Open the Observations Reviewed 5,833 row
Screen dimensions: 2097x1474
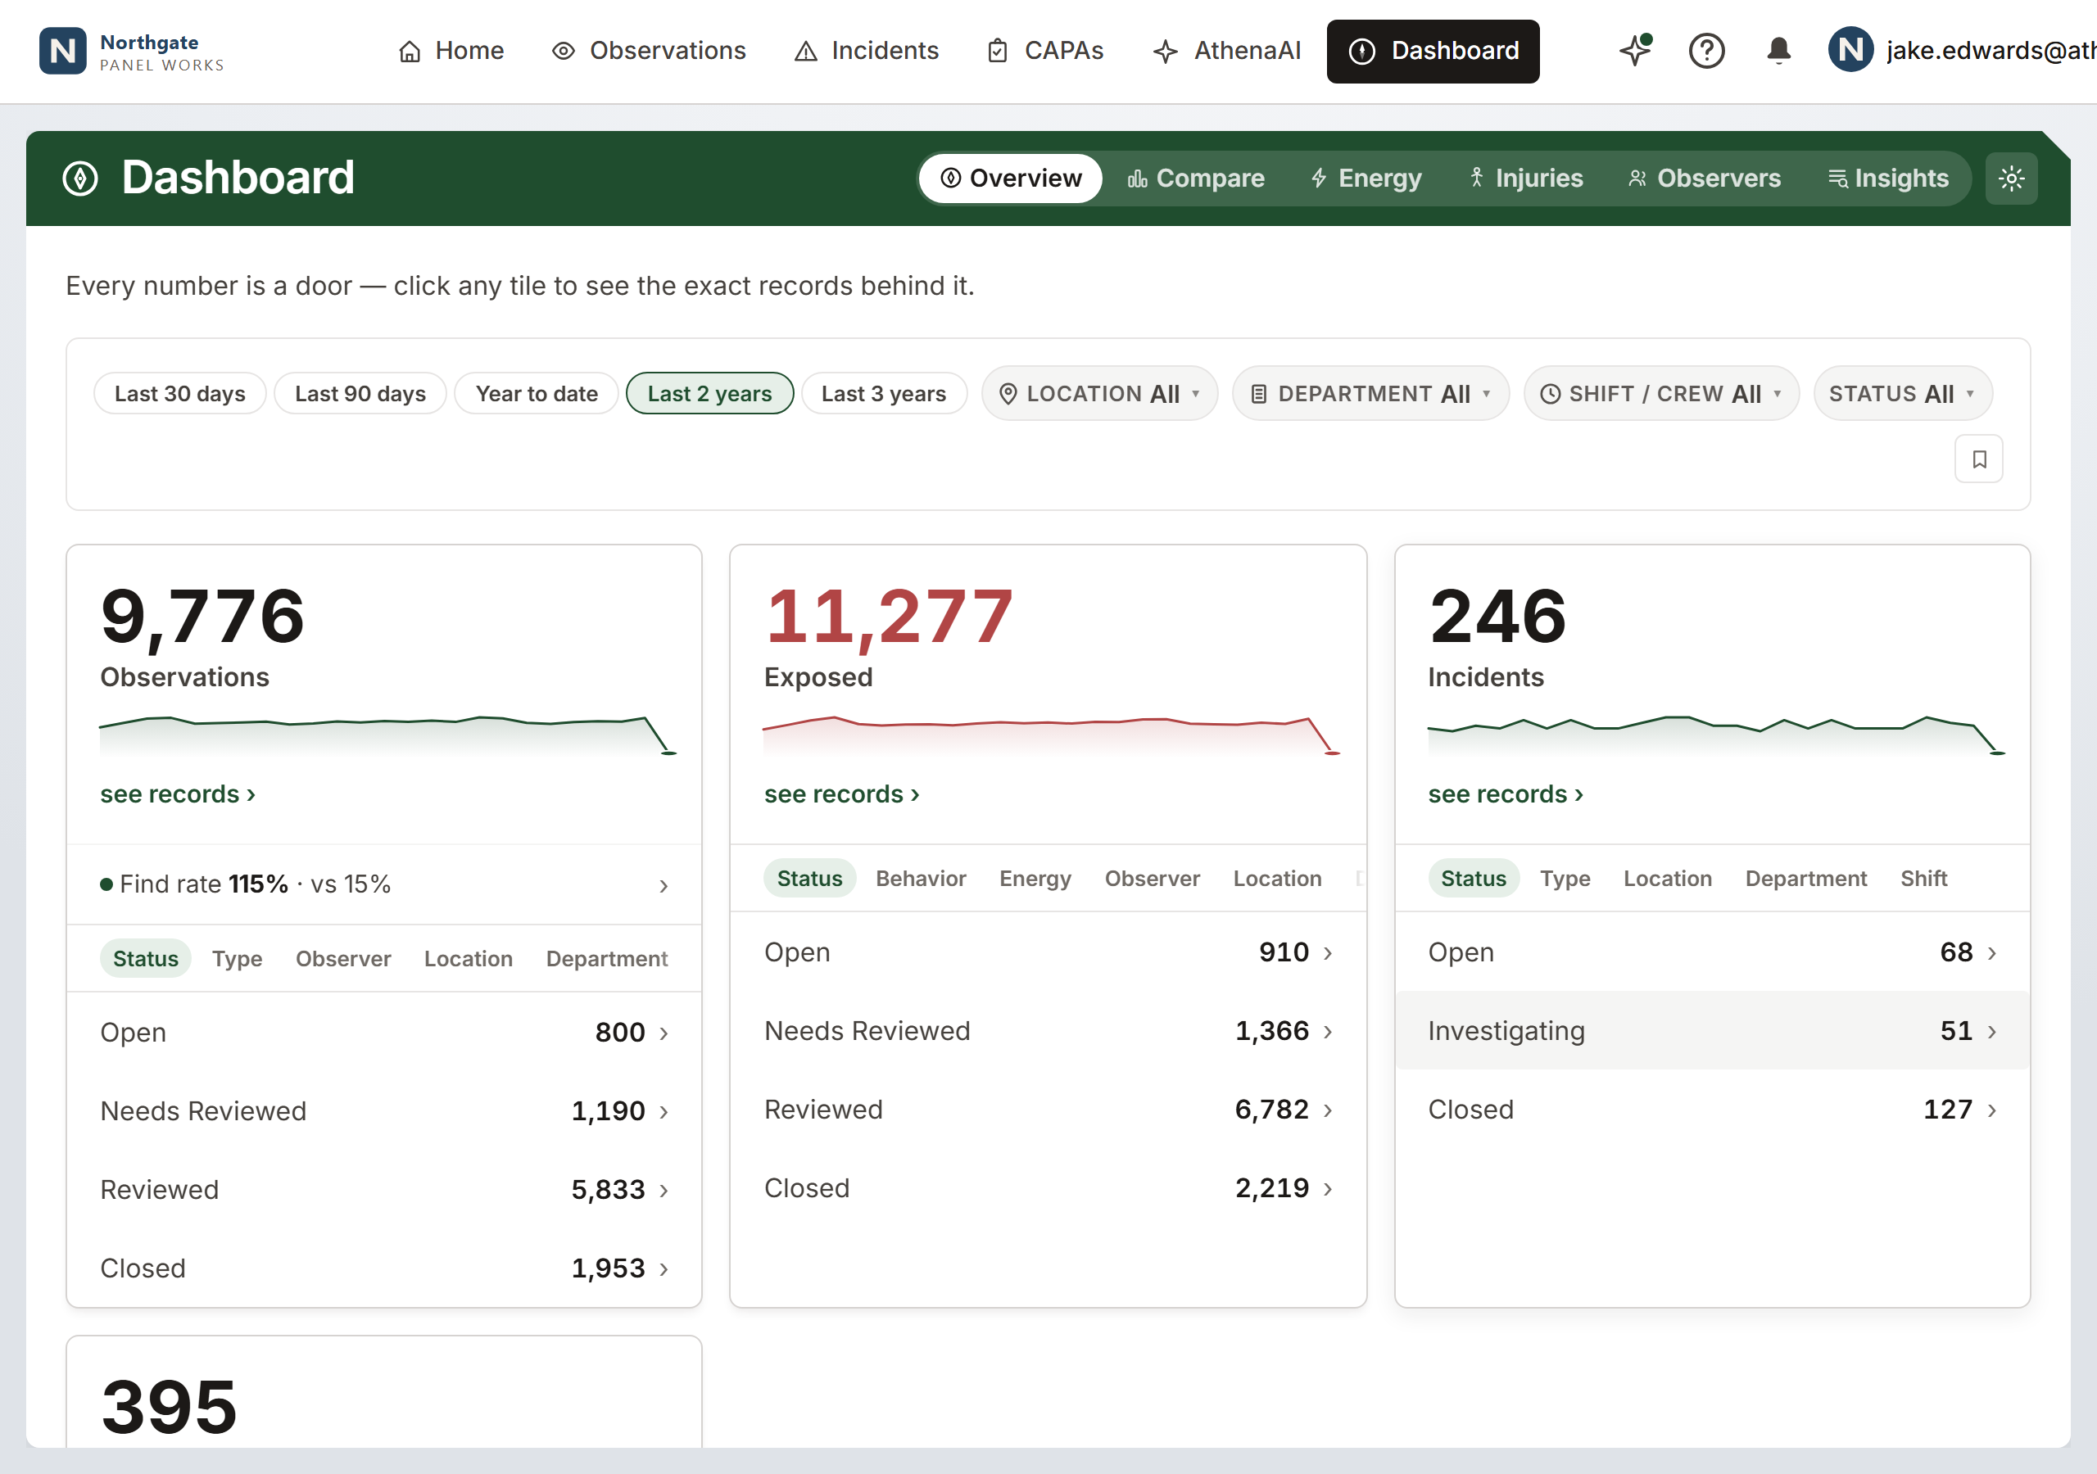[383, 1190]
